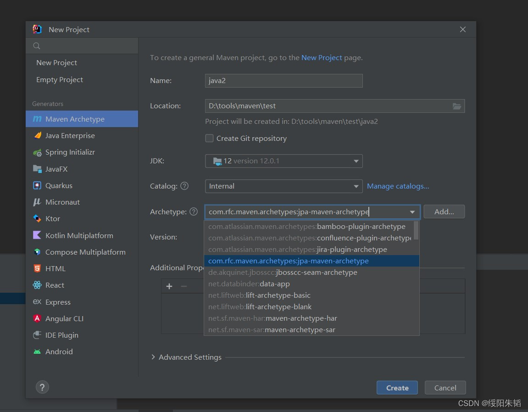Click the IntelliJ IDEA logo in title bar
This screenshot has height=412, width=528.
click(37, 29)
